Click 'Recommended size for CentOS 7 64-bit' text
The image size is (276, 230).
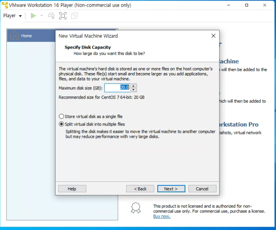pyautogui.click(x=102, y=97)
